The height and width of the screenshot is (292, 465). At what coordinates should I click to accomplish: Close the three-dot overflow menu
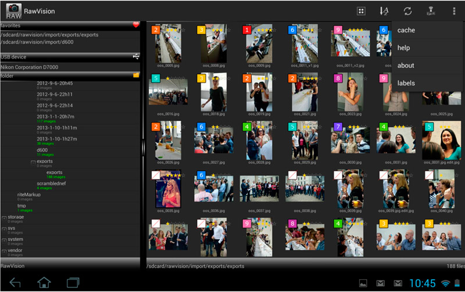454,11
